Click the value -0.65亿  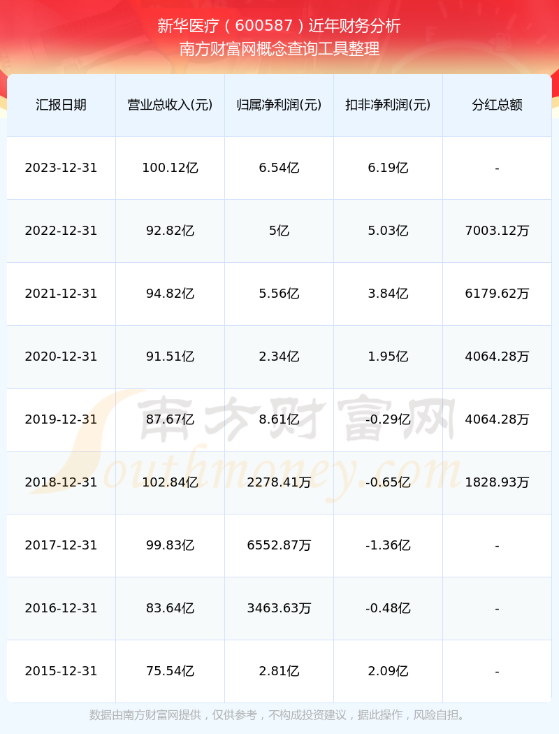(x=389, y=482)
